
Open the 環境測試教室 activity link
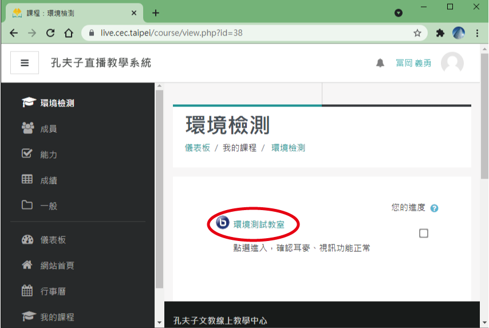[x=259, y=224]
